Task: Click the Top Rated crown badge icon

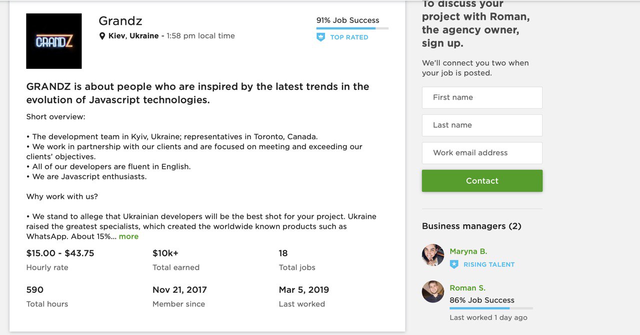Action: point(321,37)
